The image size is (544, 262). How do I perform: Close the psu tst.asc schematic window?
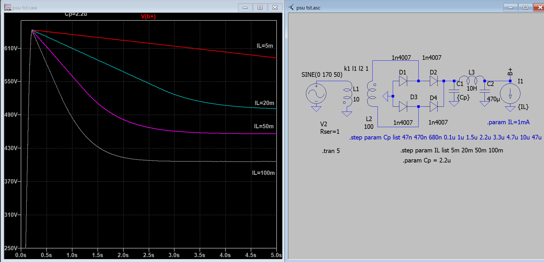pos(539,7)
